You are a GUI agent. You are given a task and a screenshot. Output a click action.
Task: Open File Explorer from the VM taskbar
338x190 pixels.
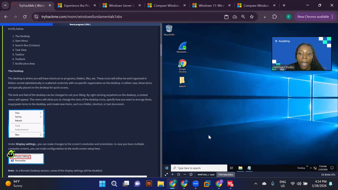coord(240,168)
